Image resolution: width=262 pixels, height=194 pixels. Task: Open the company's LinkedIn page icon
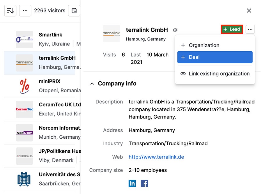[x=132, y=184]
